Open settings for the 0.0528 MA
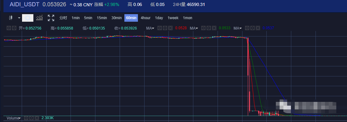Viewport: 347px width, 122px height. (165, 28)
